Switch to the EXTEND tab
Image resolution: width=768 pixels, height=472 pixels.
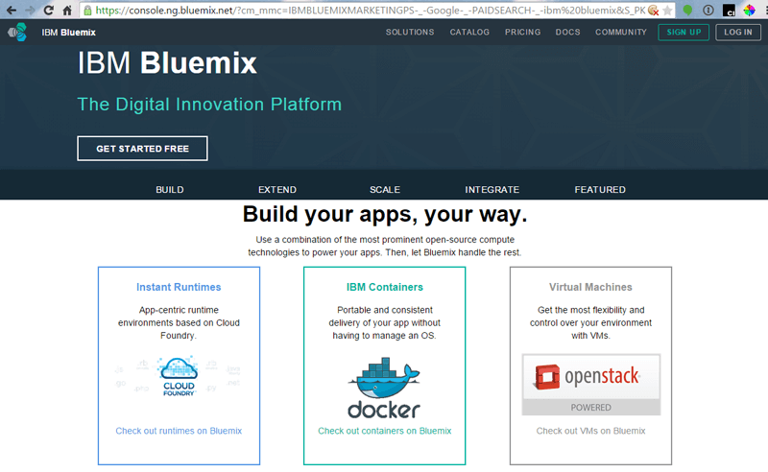coord(277,190)
